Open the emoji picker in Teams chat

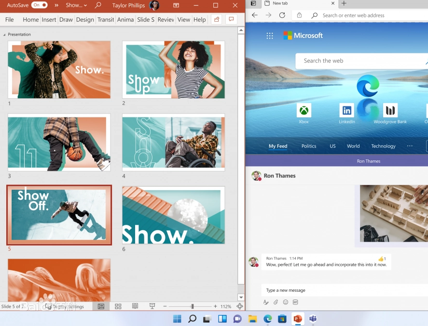[x=285, y=302]
